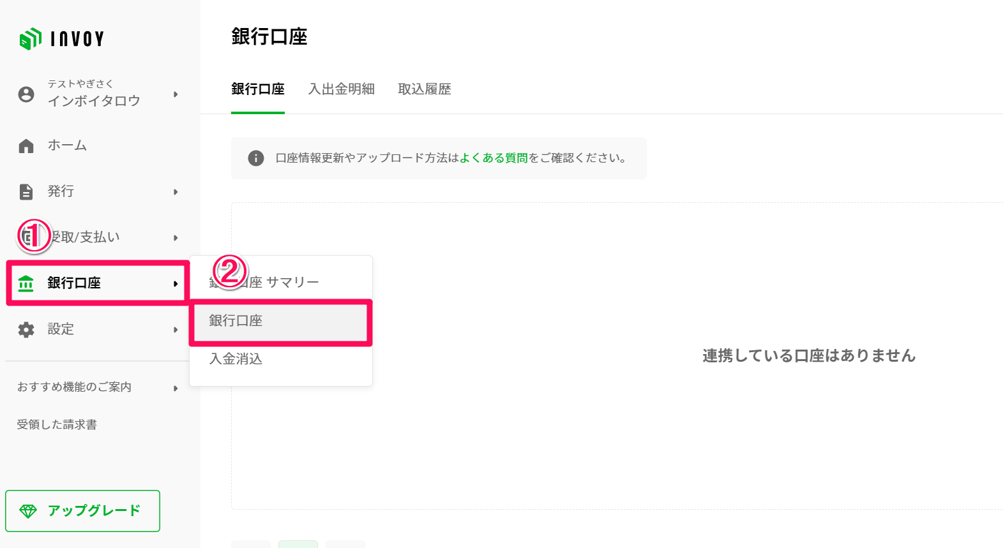Open 受領した請求書 in the sidebar
1003x548 pixels.
57,425
